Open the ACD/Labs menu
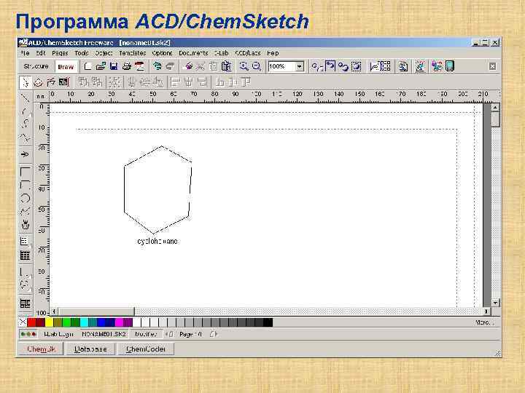525x393 pixels. click(x=248, y=53)
